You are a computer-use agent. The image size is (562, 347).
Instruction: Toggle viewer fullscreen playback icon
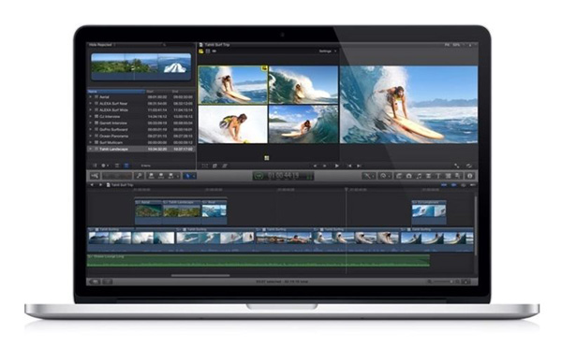pos(456,166)
